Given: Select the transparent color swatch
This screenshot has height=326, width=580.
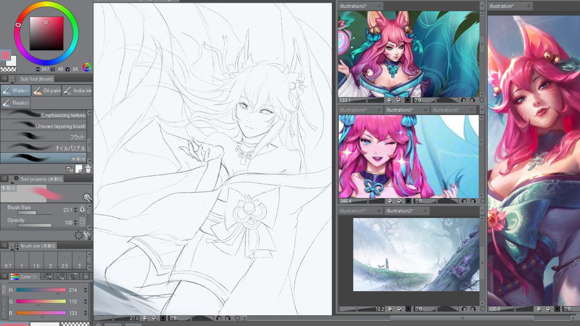Looking at the screenshot, I should pos(8,70).
